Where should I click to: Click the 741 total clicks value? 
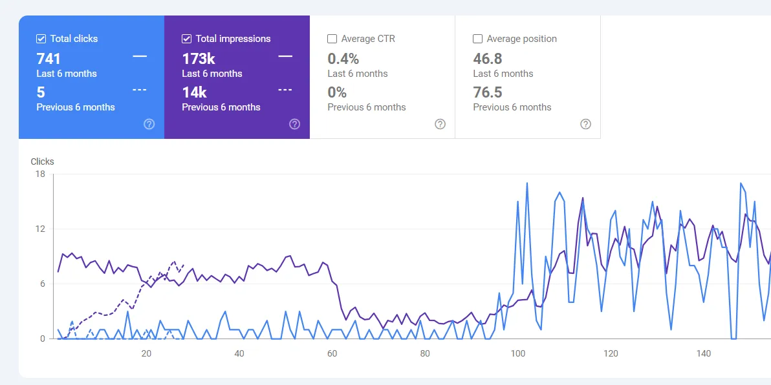coord(49,59)
